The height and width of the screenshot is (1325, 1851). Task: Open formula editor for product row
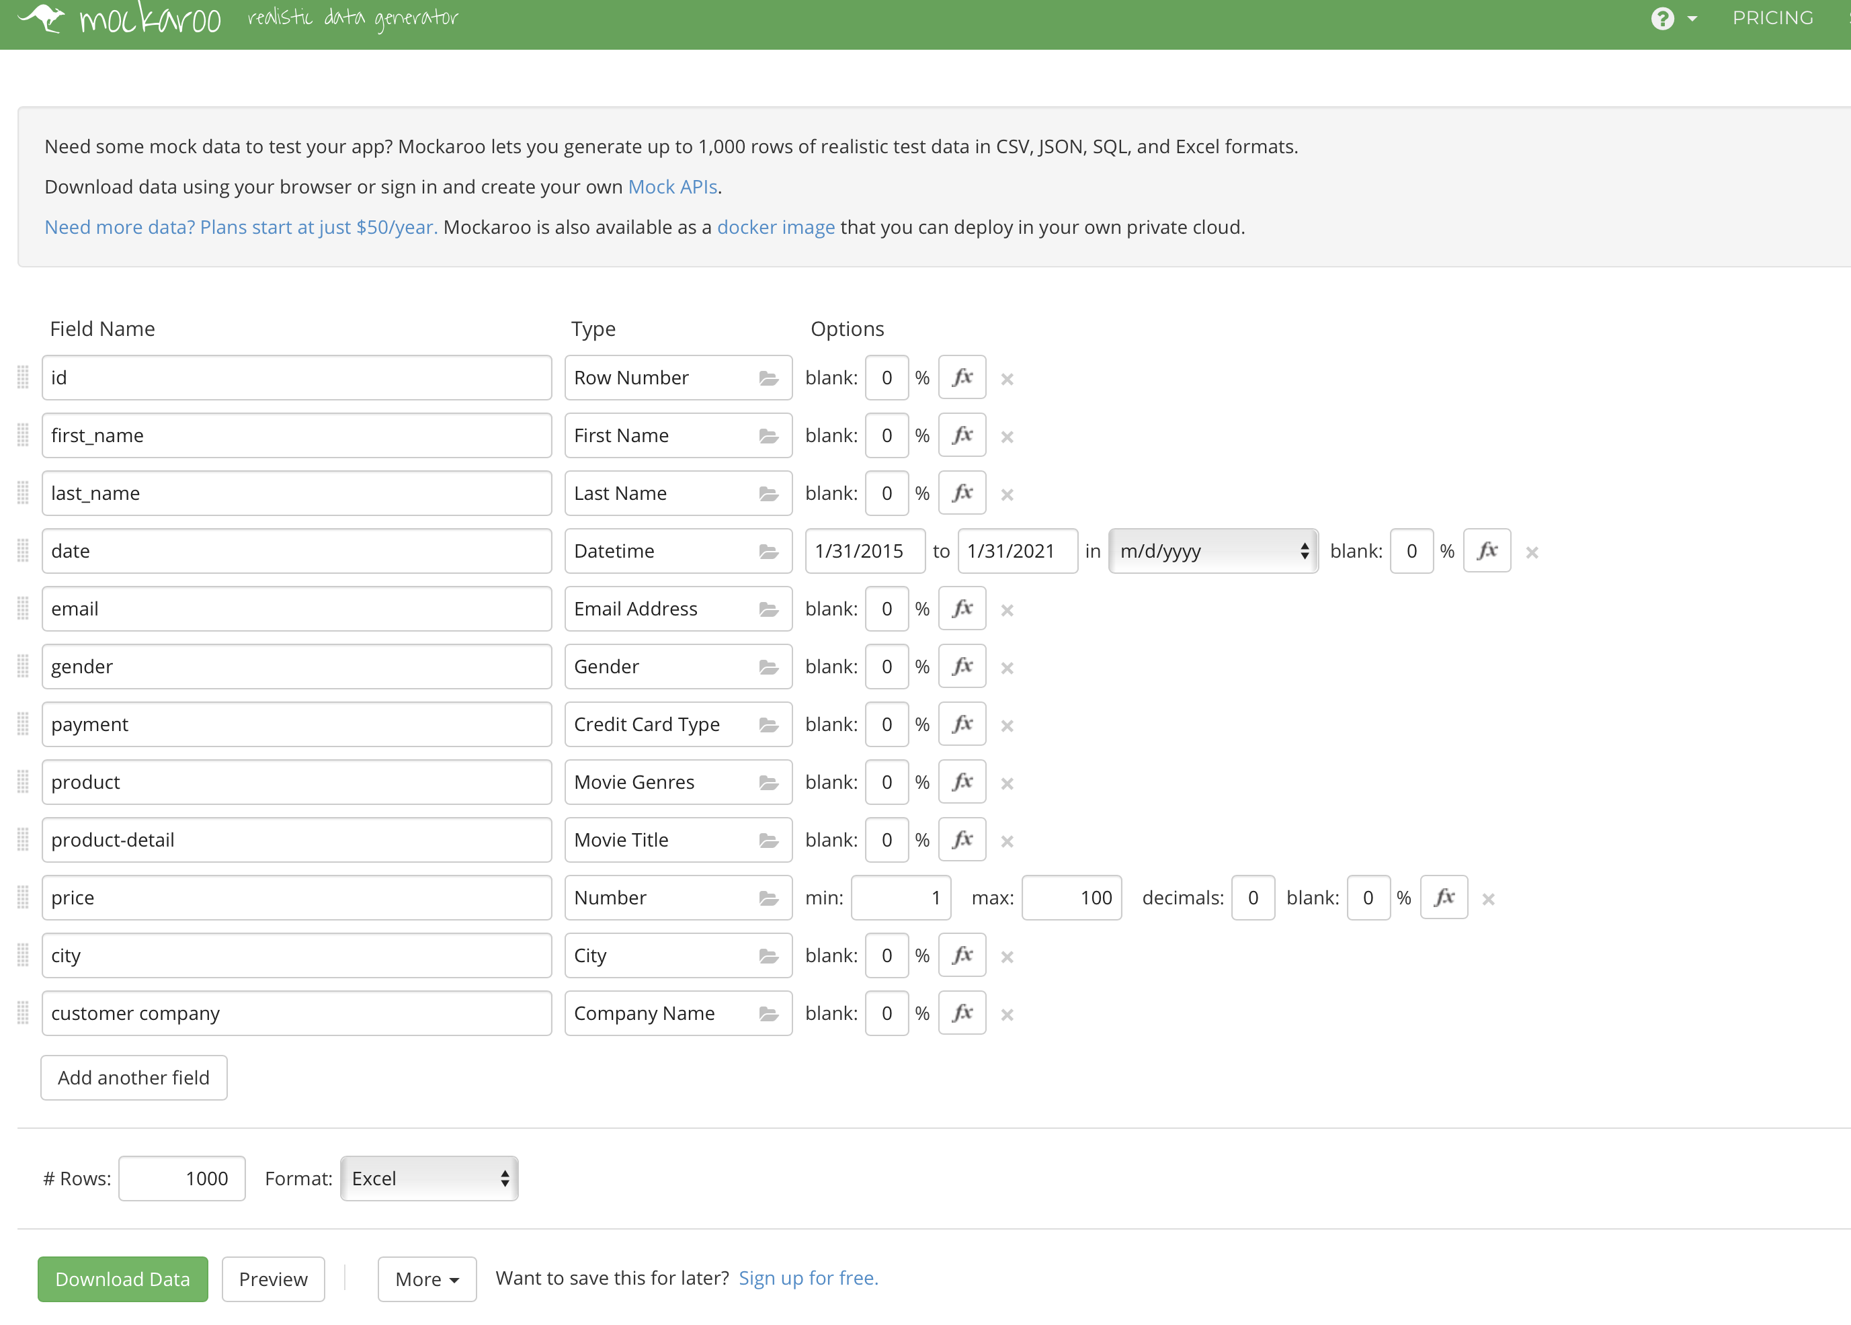(x=962, y=782)
